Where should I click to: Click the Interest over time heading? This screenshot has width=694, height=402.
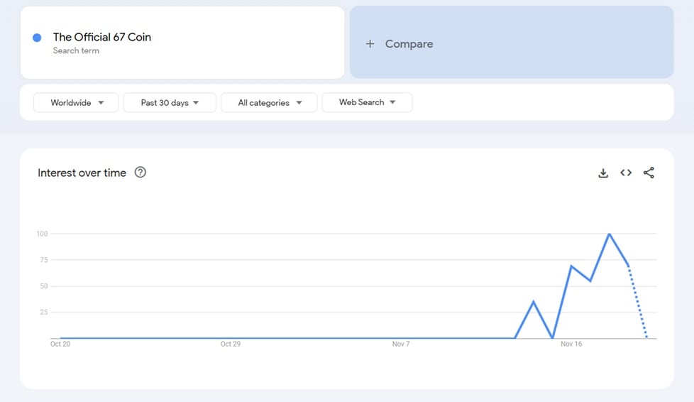[82, 173]
